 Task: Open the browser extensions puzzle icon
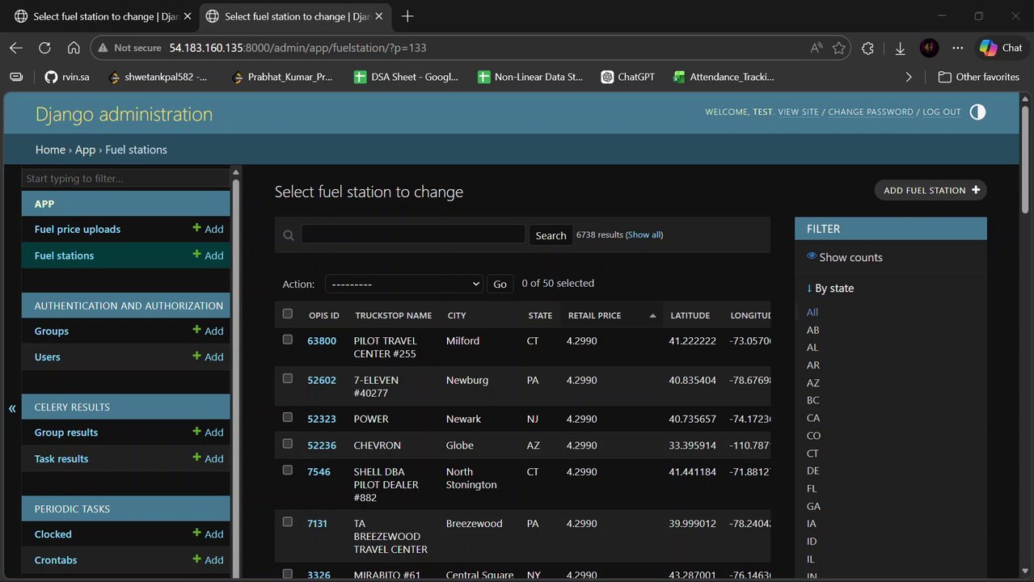pos(867,48)
